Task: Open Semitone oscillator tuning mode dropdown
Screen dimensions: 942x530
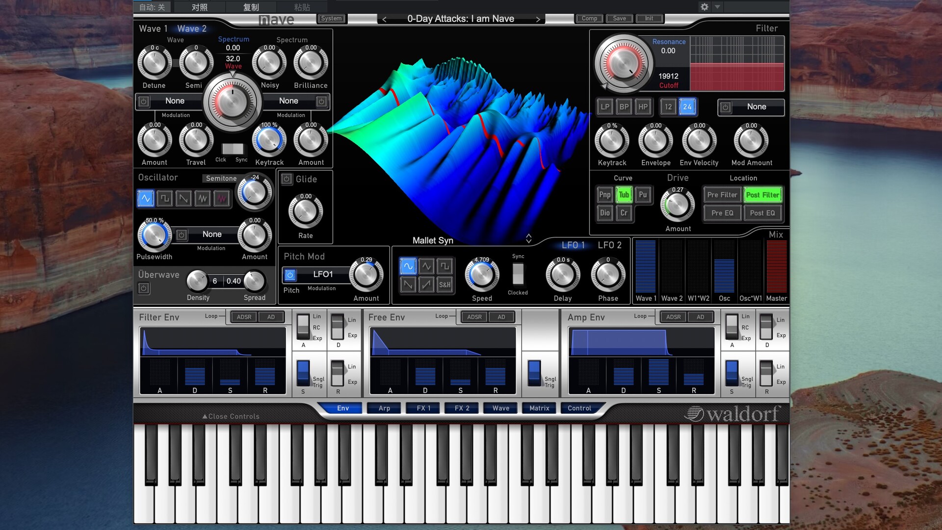Action: (x=221, y=178)
